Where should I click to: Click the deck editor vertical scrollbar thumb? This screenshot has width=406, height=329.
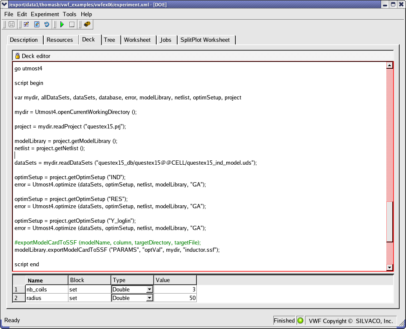(389, 221)
